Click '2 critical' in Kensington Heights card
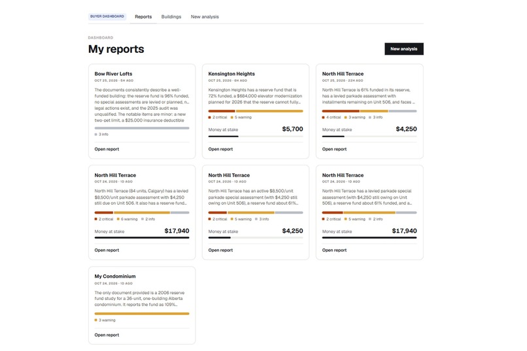527x351 pixels. click(218, 118)
